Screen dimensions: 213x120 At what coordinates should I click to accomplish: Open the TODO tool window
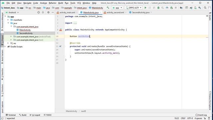48,115
